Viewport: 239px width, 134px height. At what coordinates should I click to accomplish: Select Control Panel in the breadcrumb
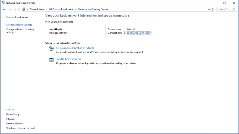37,10
